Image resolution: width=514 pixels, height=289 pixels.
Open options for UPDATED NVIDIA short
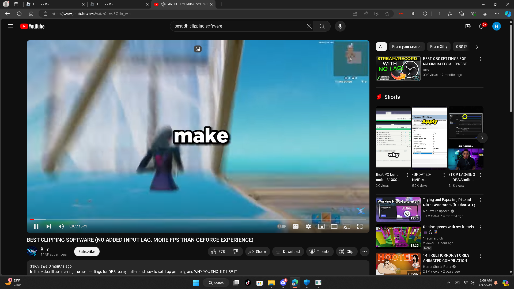[x=444, y=175]
